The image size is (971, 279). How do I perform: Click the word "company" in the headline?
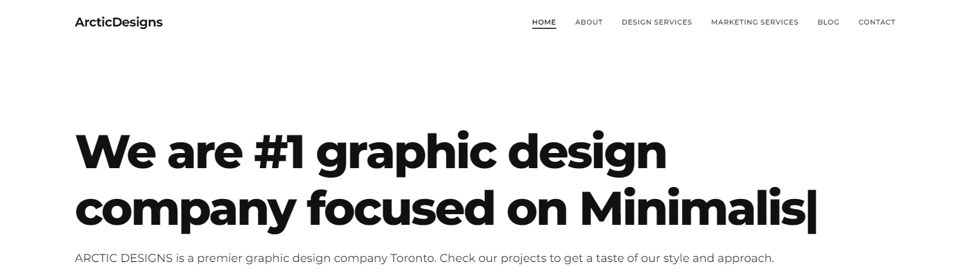click(x=184, y=211)
